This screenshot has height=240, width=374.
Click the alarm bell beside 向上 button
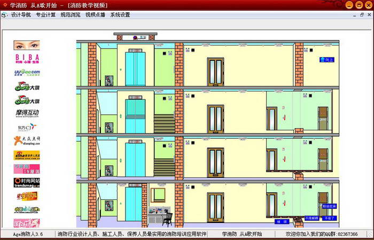(x=306, y=50)
